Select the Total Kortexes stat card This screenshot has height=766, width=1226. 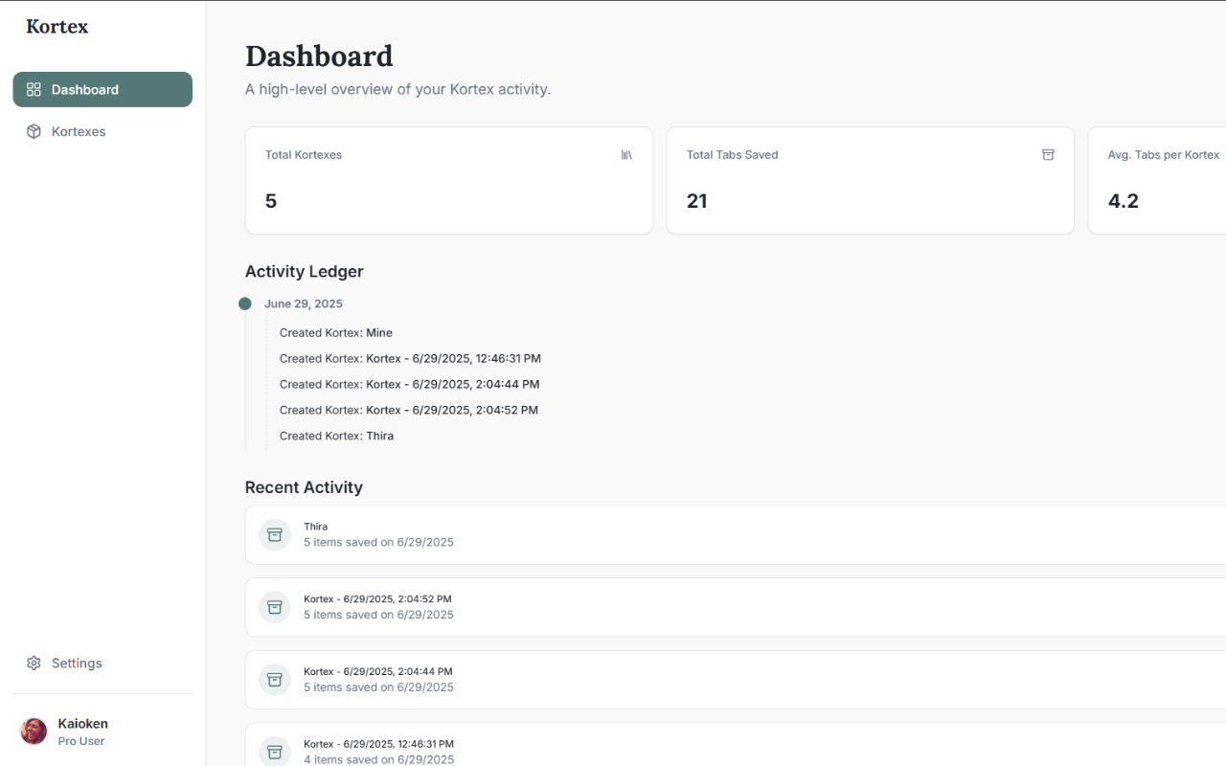tap(449, 180)
